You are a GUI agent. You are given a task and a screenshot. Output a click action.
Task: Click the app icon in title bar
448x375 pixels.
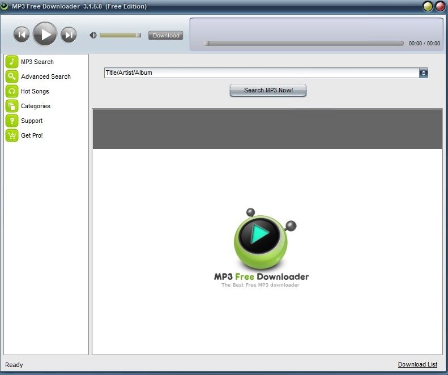tap(5, 6)
